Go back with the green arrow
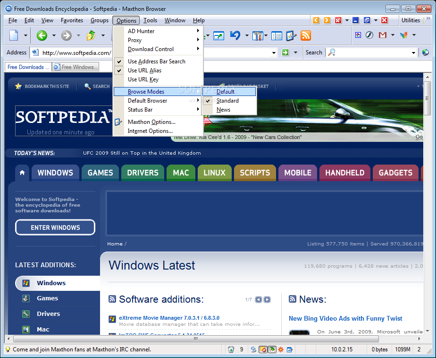436x358 pixels. (42, 35)
